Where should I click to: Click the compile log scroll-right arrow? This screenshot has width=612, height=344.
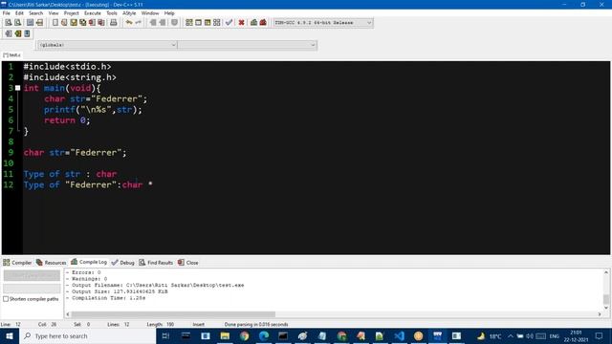[x=600, y=314]
